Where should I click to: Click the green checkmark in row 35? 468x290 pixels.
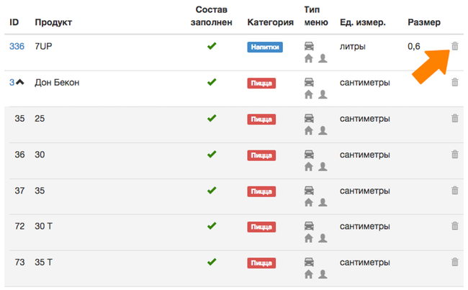point(212,118)
